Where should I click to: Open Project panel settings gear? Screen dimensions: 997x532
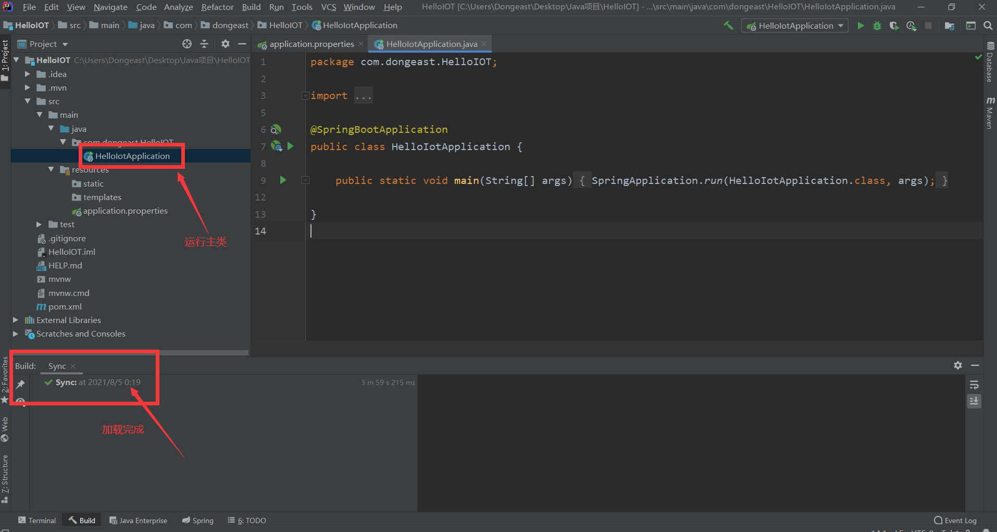point(226,44)
